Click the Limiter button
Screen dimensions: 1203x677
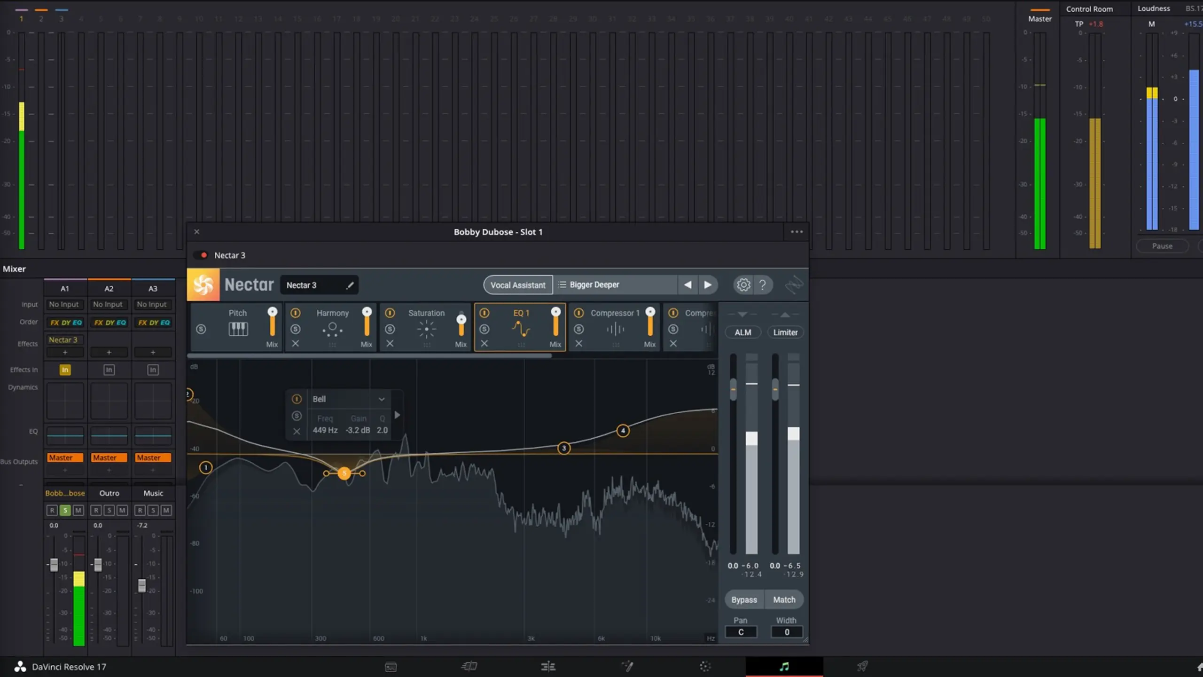coord(785,332)
